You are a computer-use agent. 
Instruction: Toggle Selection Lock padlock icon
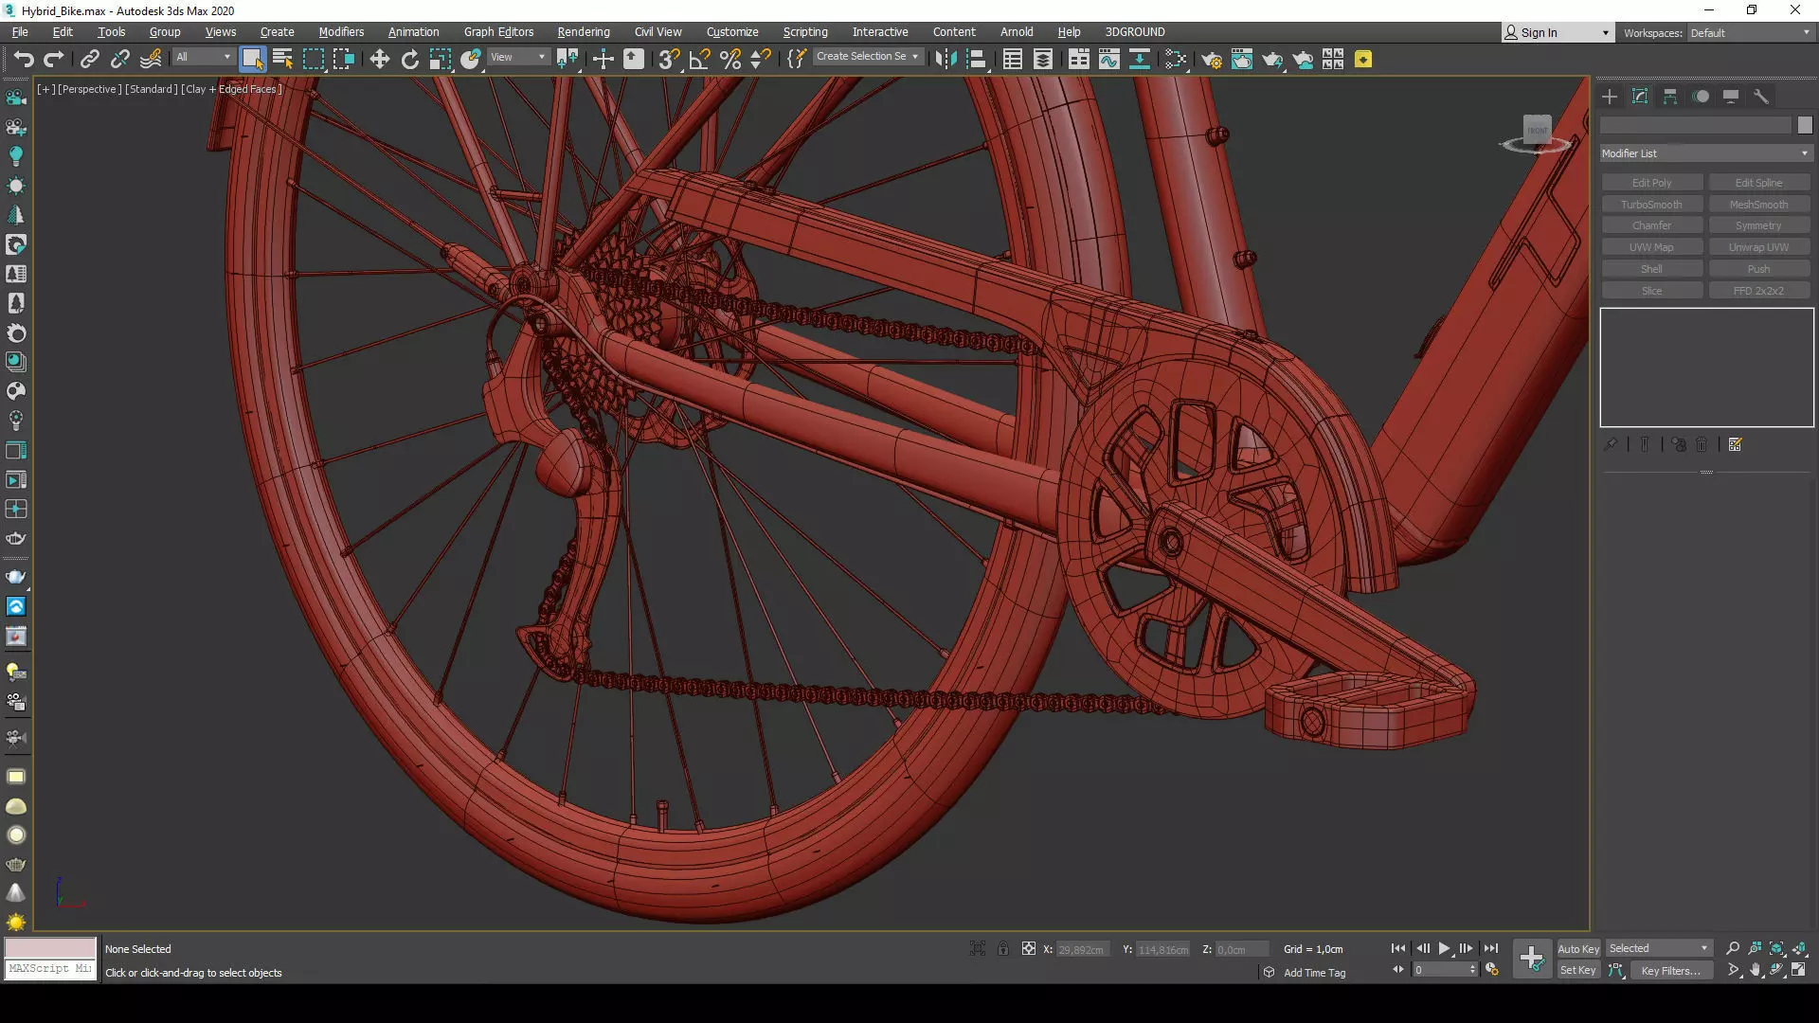click(x=1002, y=948)
